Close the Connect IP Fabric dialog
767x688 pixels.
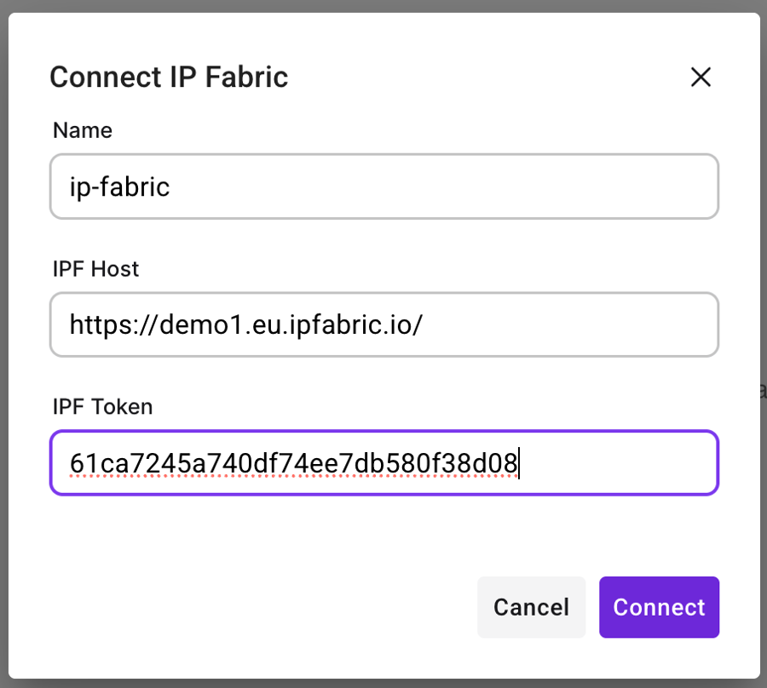[701, 77]
